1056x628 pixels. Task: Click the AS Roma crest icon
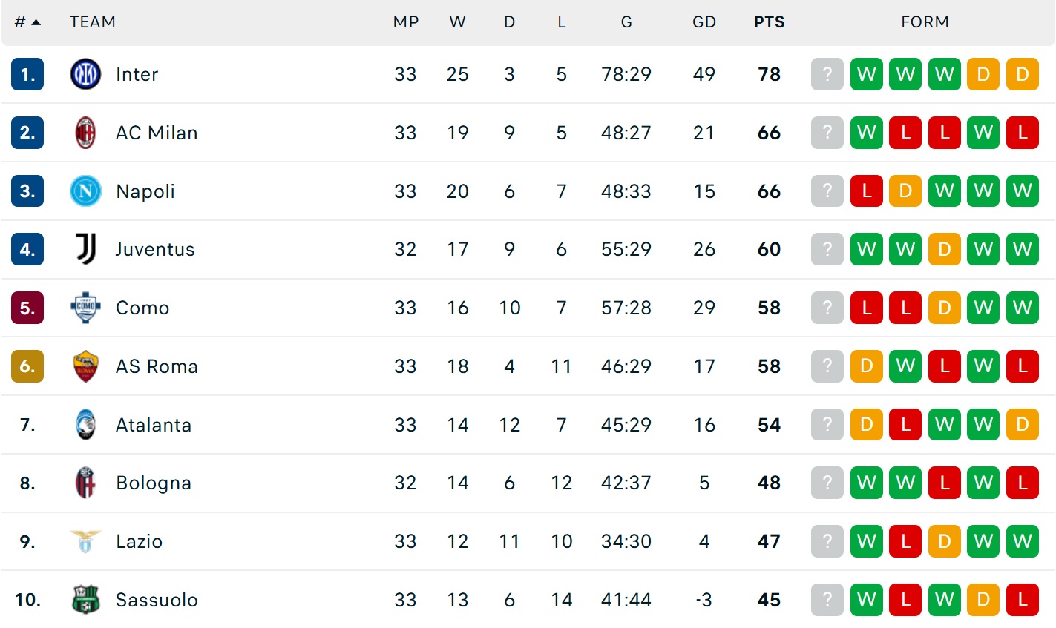point(85,366)
